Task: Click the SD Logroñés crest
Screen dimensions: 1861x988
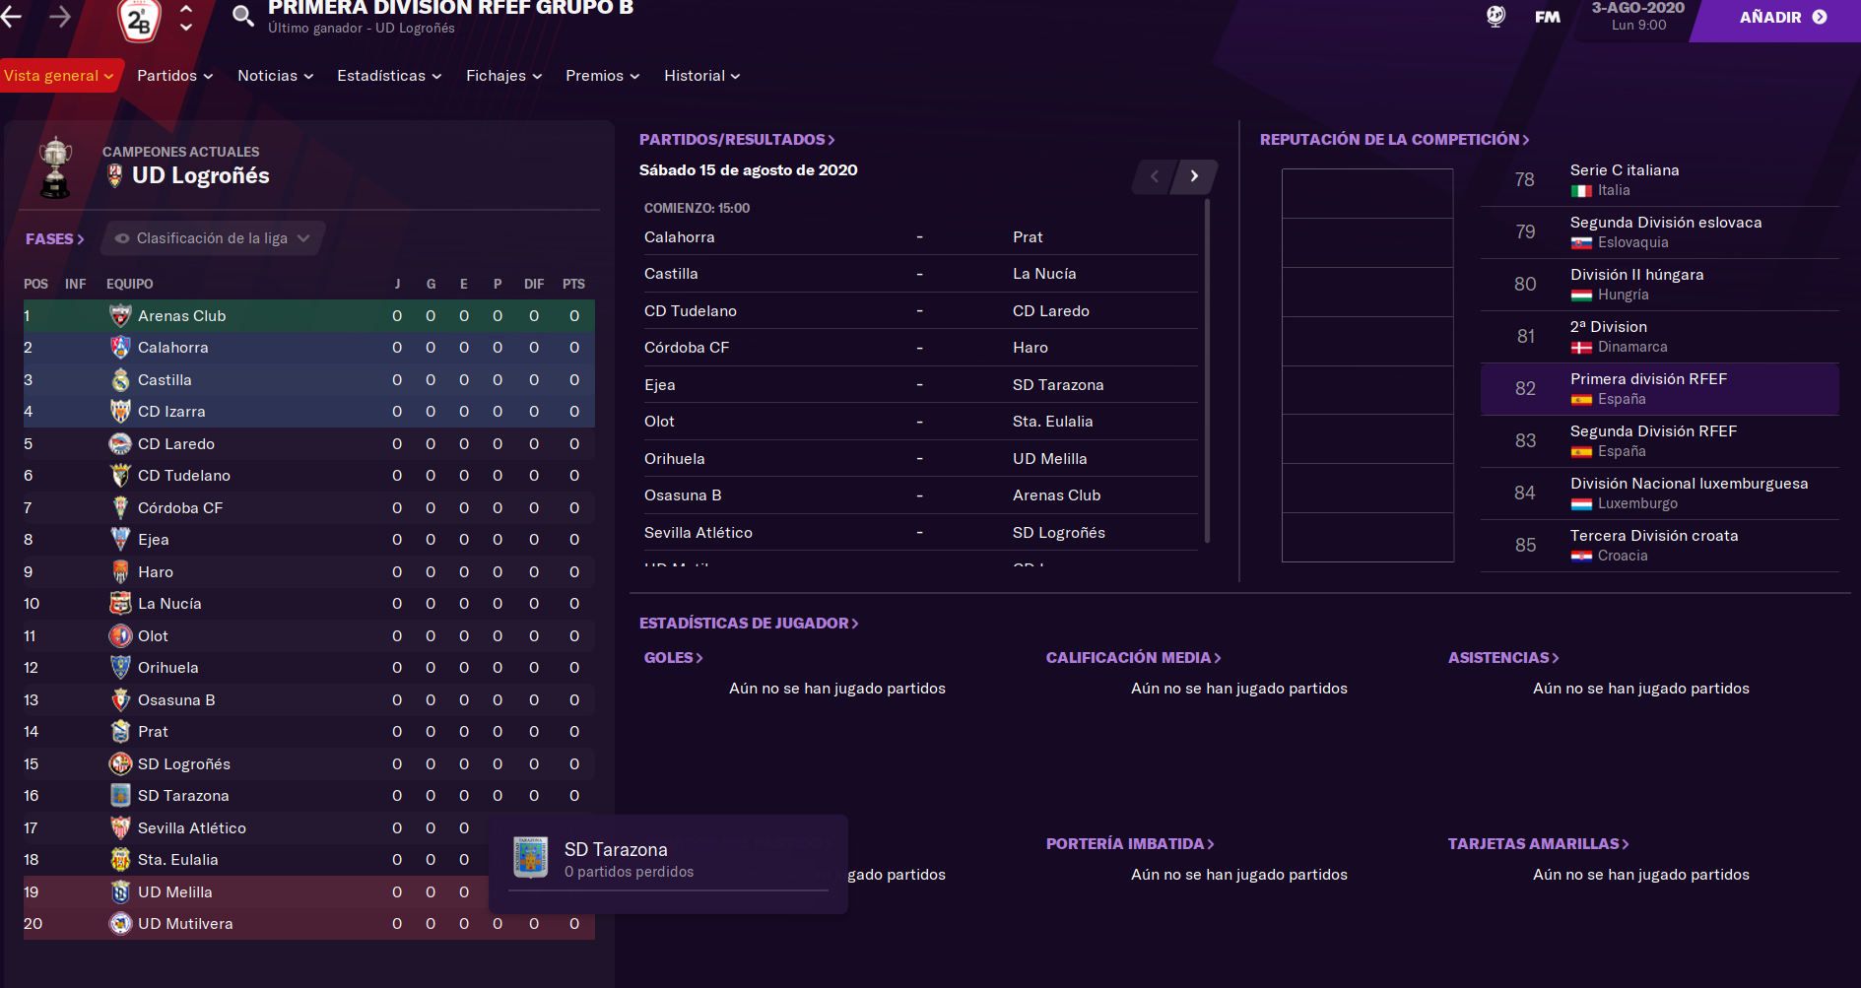Action: point(120,764)
